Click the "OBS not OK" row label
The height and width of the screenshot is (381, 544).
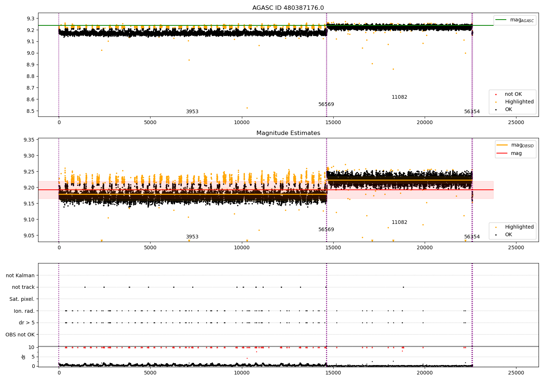click(20, 335)
